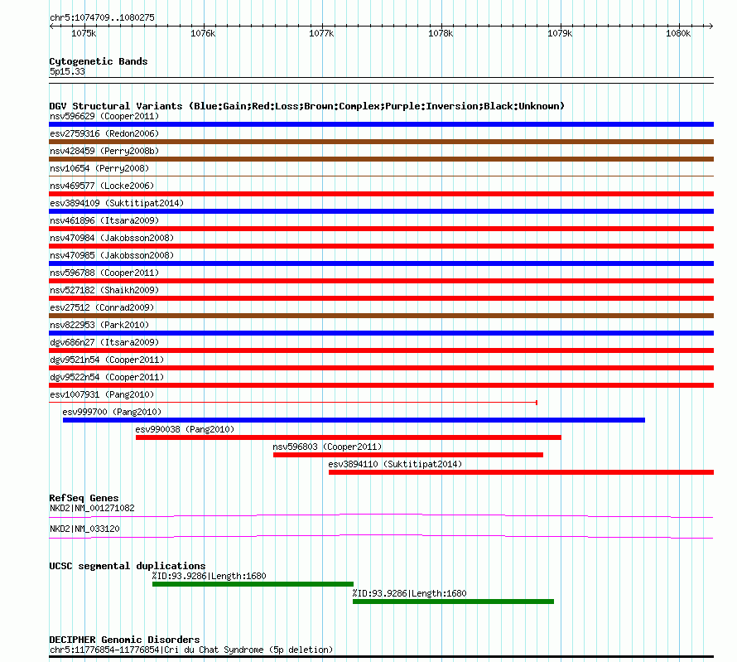
Task: Click the NKD2|NM_001271082 gene label
Action: [x=92, y=508]
